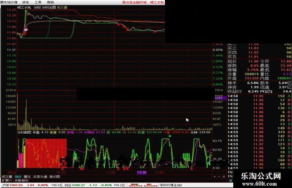Click the 深圳行情主站2 server status
The height and width of the screenshot is (188, 292).
point(171,185)
